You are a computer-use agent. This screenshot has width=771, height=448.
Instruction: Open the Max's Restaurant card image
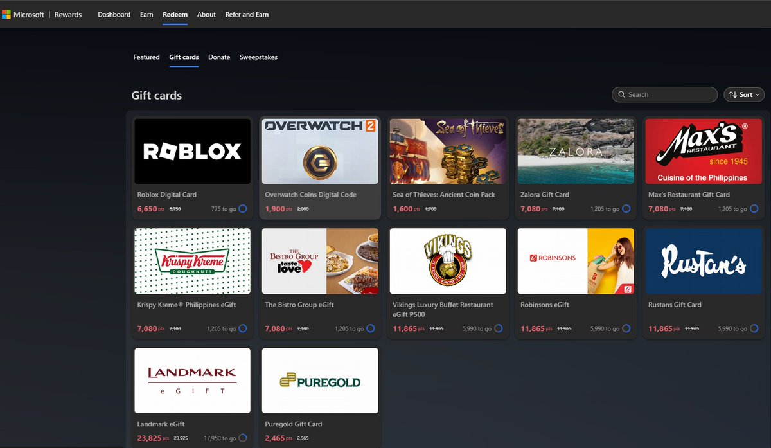coord(704,151)
